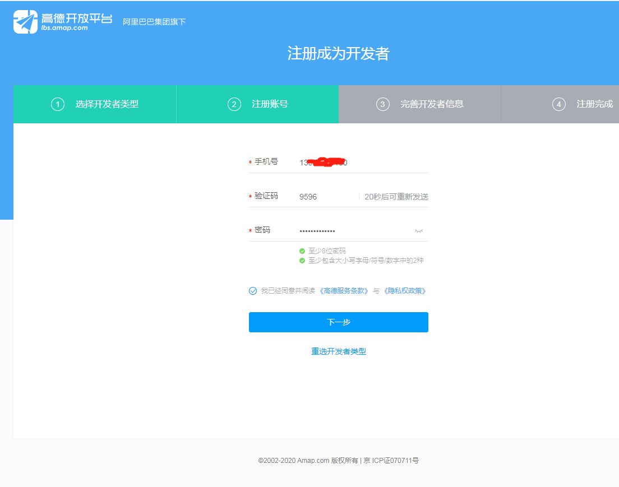Open the 《高德服务条款》 link
Image resolution: width=619 pixels, height=487 pixels.
tap(344, 291)
